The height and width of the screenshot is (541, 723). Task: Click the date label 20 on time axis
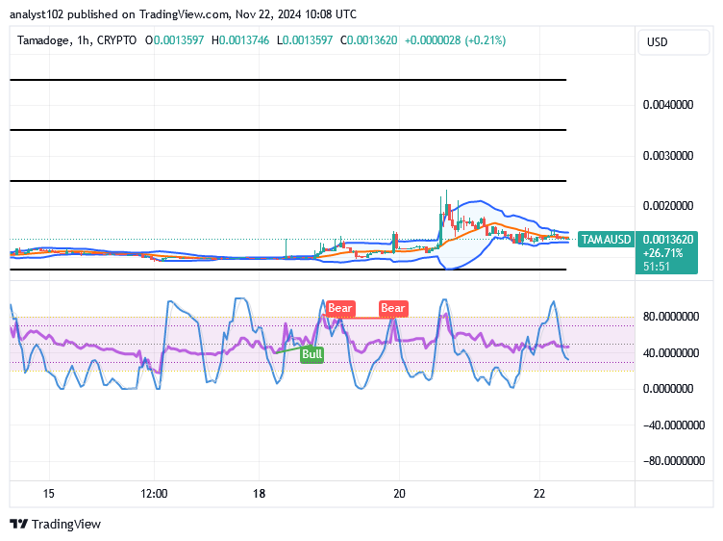pyautogui.click(x=399, y=494)
